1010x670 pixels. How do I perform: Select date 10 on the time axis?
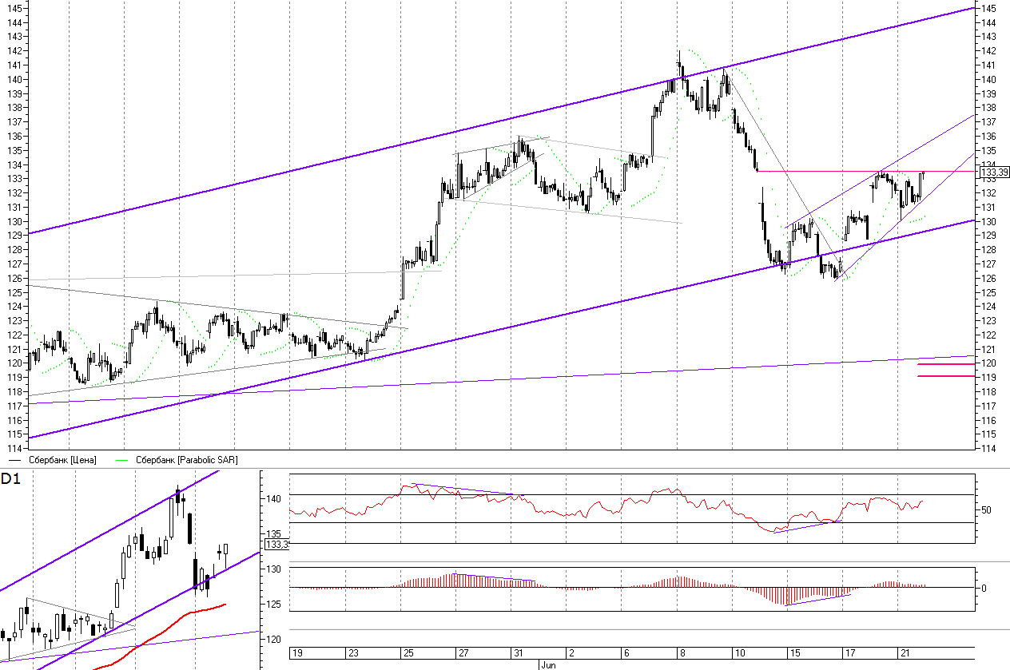[x=740, y=653]
